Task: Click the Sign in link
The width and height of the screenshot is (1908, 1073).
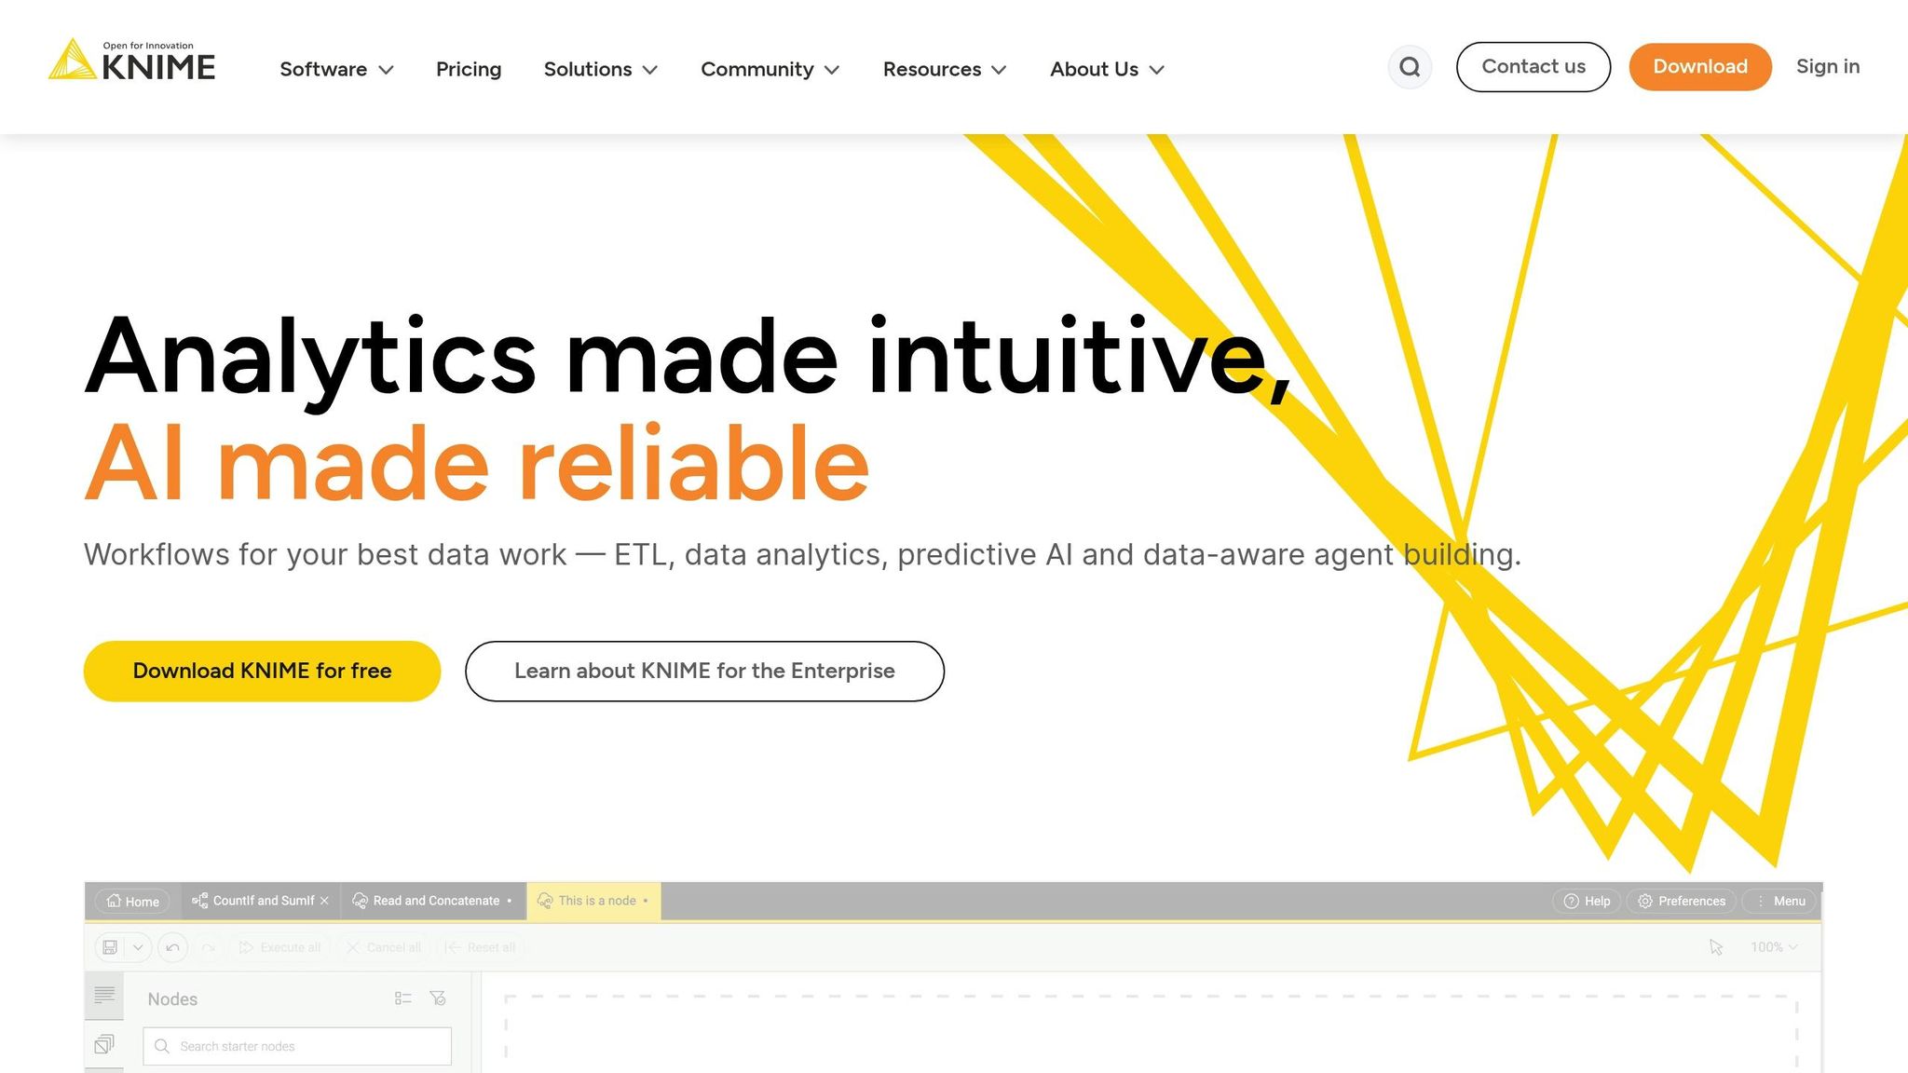Action: click(x=1827, y=66)
